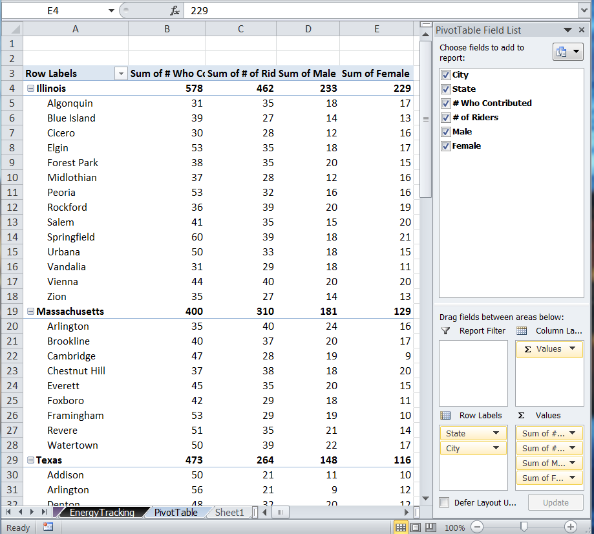The height and width of the screenshot is (534, 594).
Task: Open the Row Labels filter dropdown
Action: [121, 74]
